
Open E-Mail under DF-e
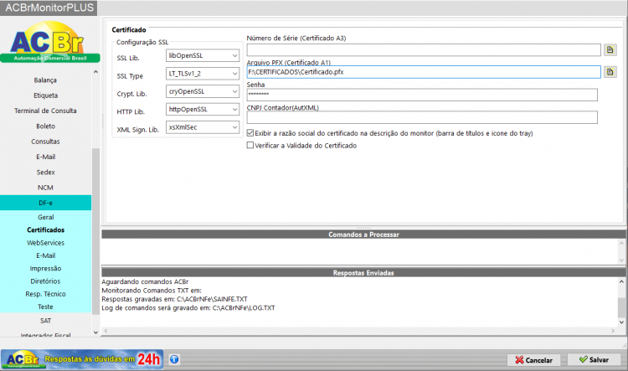point(45,255)
